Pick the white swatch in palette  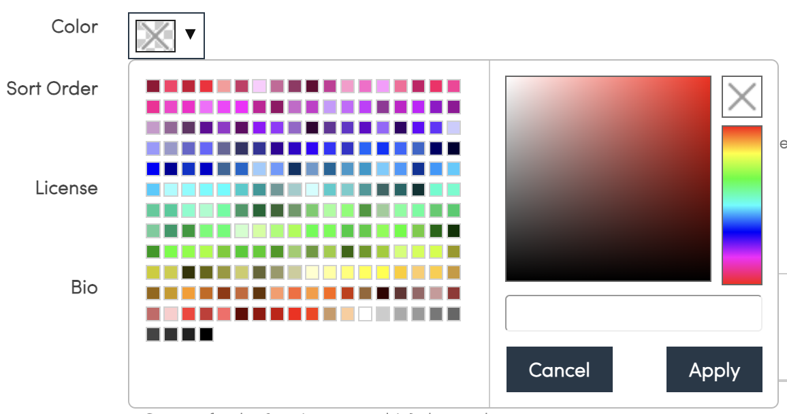coord(366,314)
